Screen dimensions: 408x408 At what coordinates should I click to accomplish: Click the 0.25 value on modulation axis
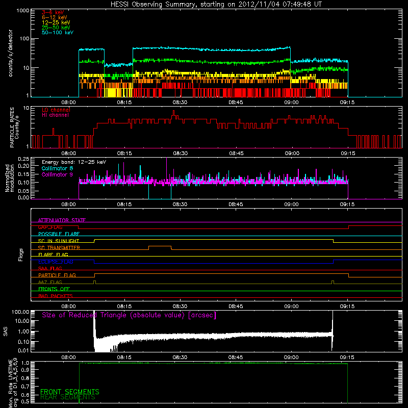(x=23, y=159)
